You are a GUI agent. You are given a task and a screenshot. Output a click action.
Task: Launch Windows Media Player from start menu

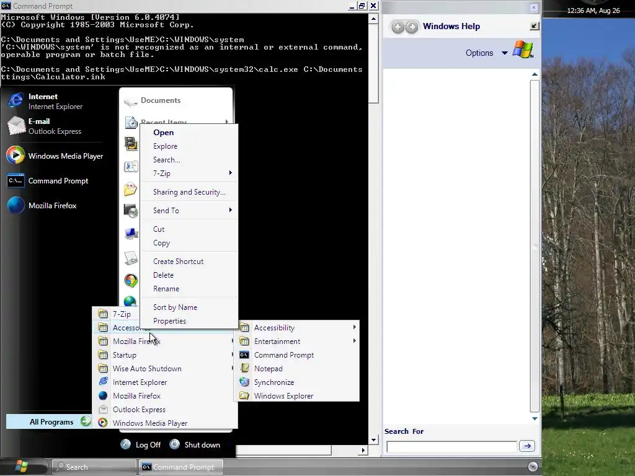(55, 156)
